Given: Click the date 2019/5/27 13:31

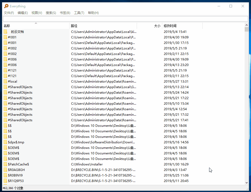Looking at the screenshot, I should point(176,81).
